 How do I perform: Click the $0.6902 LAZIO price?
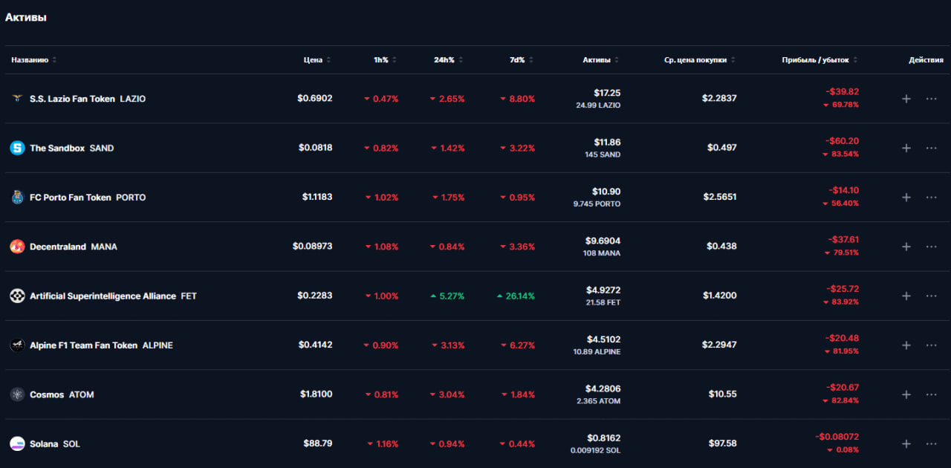315,98
